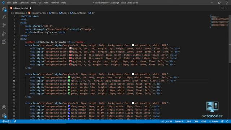The width and height of the screenshot is (231, 130).
Task: Click the errors and warnings status indicator
Action: (x=7, y=121)
